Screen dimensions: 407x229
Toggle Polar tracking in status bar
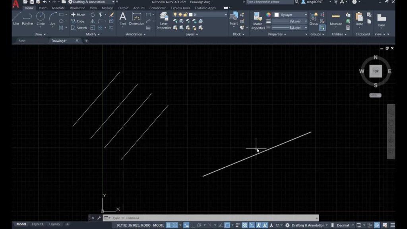(199, 225)
